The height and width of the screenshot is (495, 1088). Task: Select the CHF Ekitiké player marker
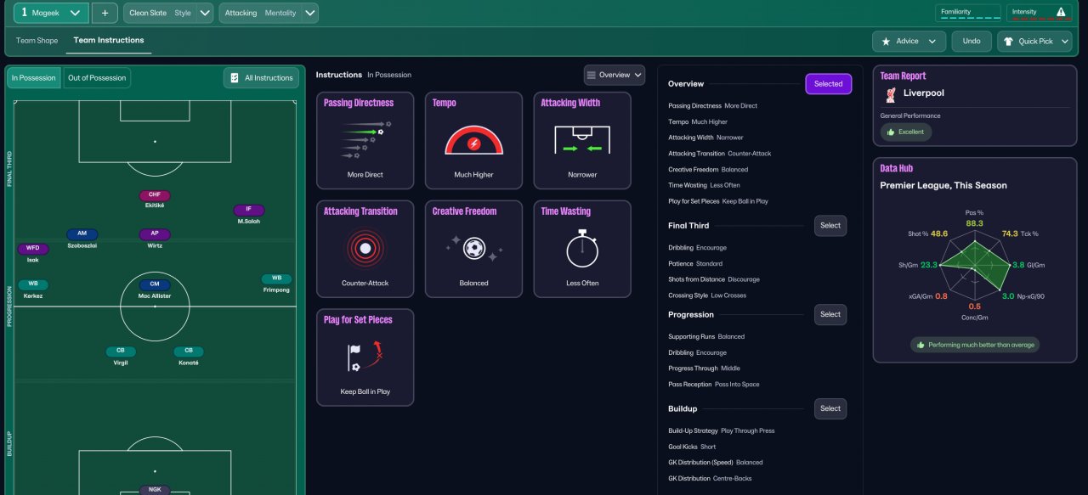(x=155, y=199)
